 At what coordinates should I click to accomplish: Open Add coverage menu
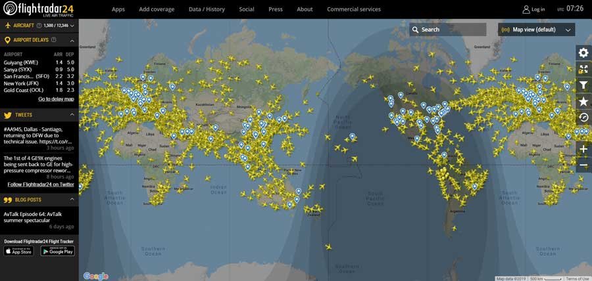pyautogui.click(x=157, y=9)
